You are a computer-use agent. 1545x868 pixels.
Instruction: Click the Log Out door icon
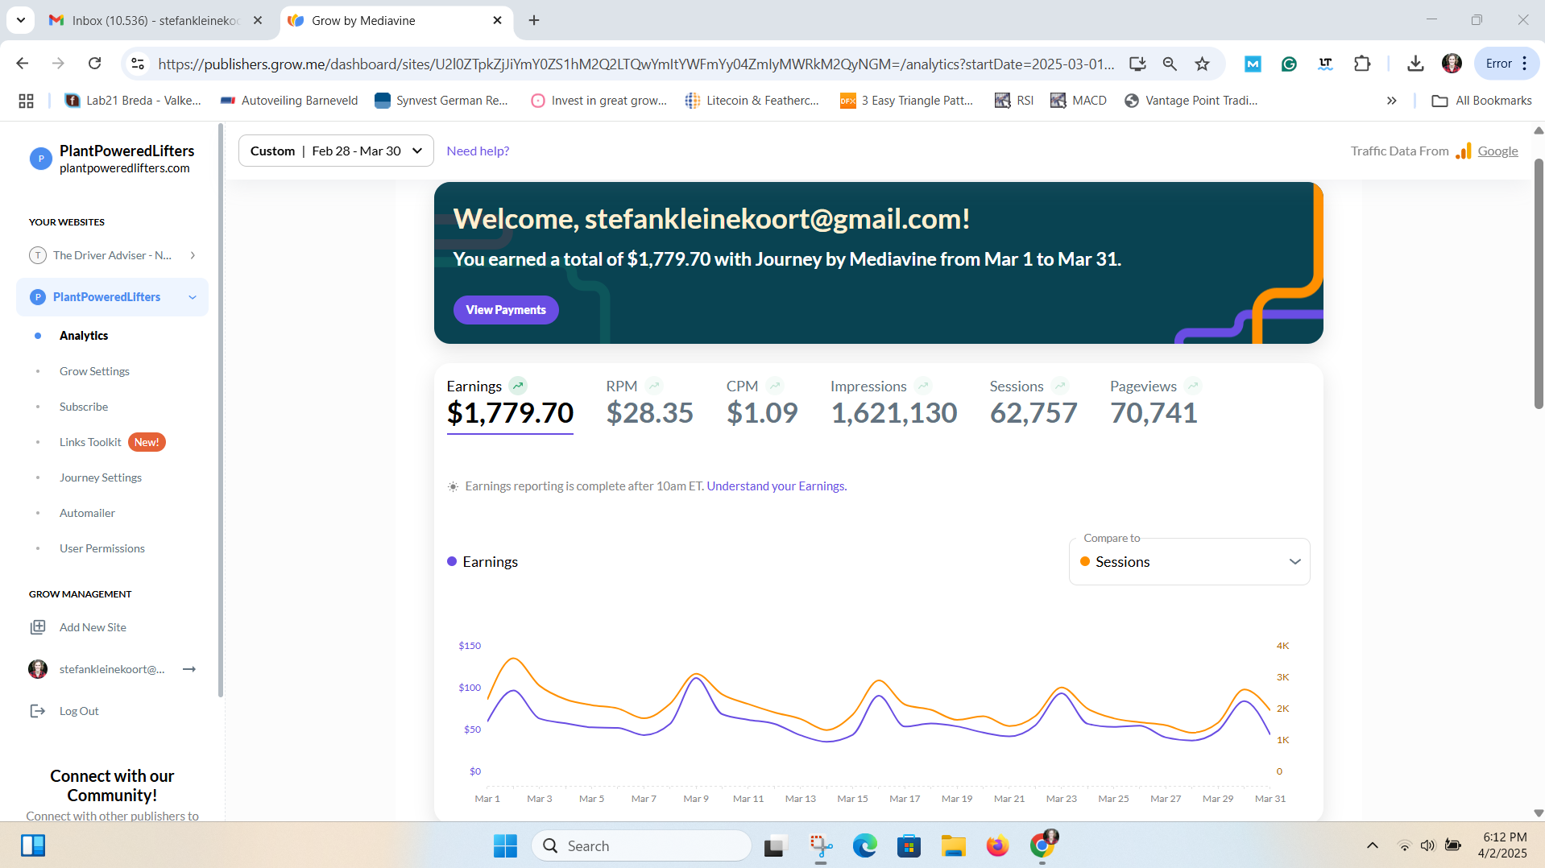(x=38, y=711)
